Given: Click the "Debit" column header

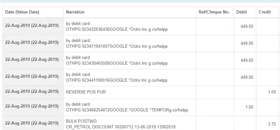Looking at the screenshot, I should click(x=241, y=12).
